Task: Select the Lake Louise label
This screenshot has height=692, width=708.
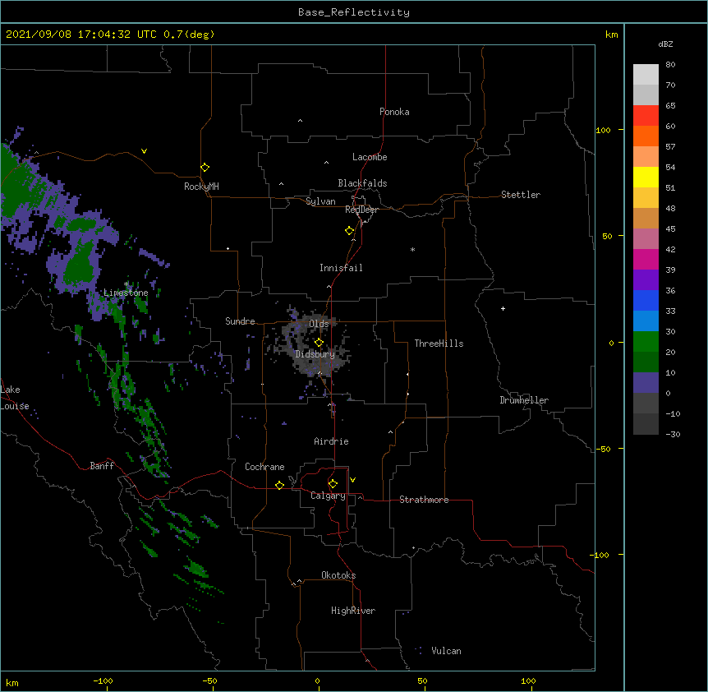Action: click(13, 398)
